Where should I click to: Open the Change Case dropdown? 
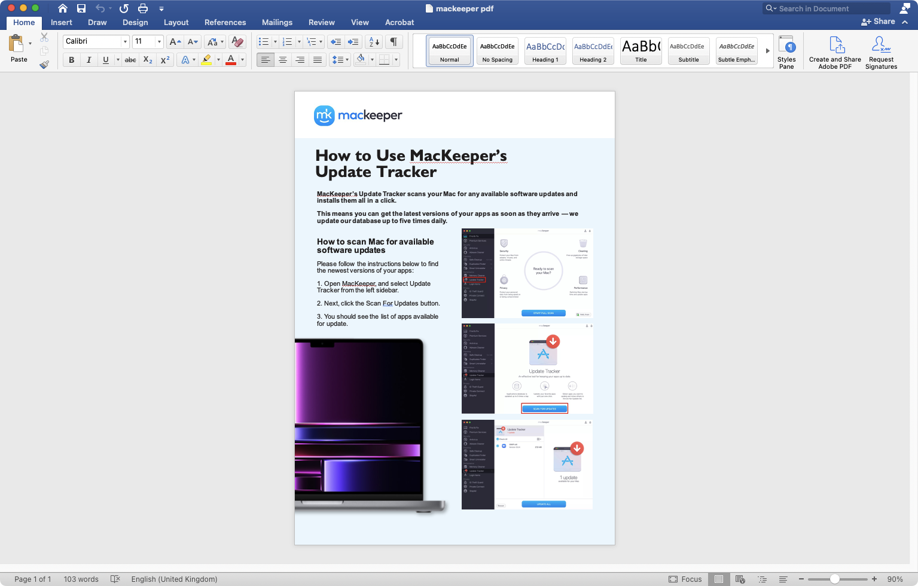coord(215,41)
